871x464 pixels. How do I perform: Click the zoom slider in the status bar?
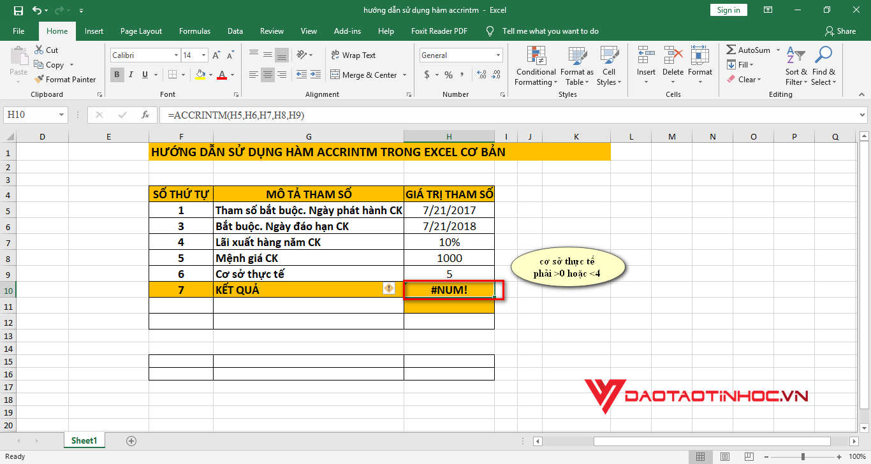pos(802,457)
